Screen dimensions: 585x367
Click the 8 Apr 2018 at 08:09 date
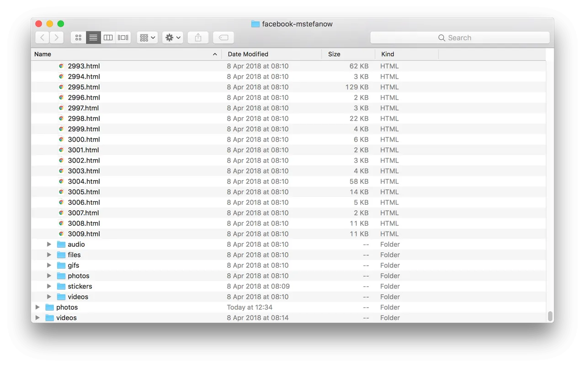click(x=258, y=286)
